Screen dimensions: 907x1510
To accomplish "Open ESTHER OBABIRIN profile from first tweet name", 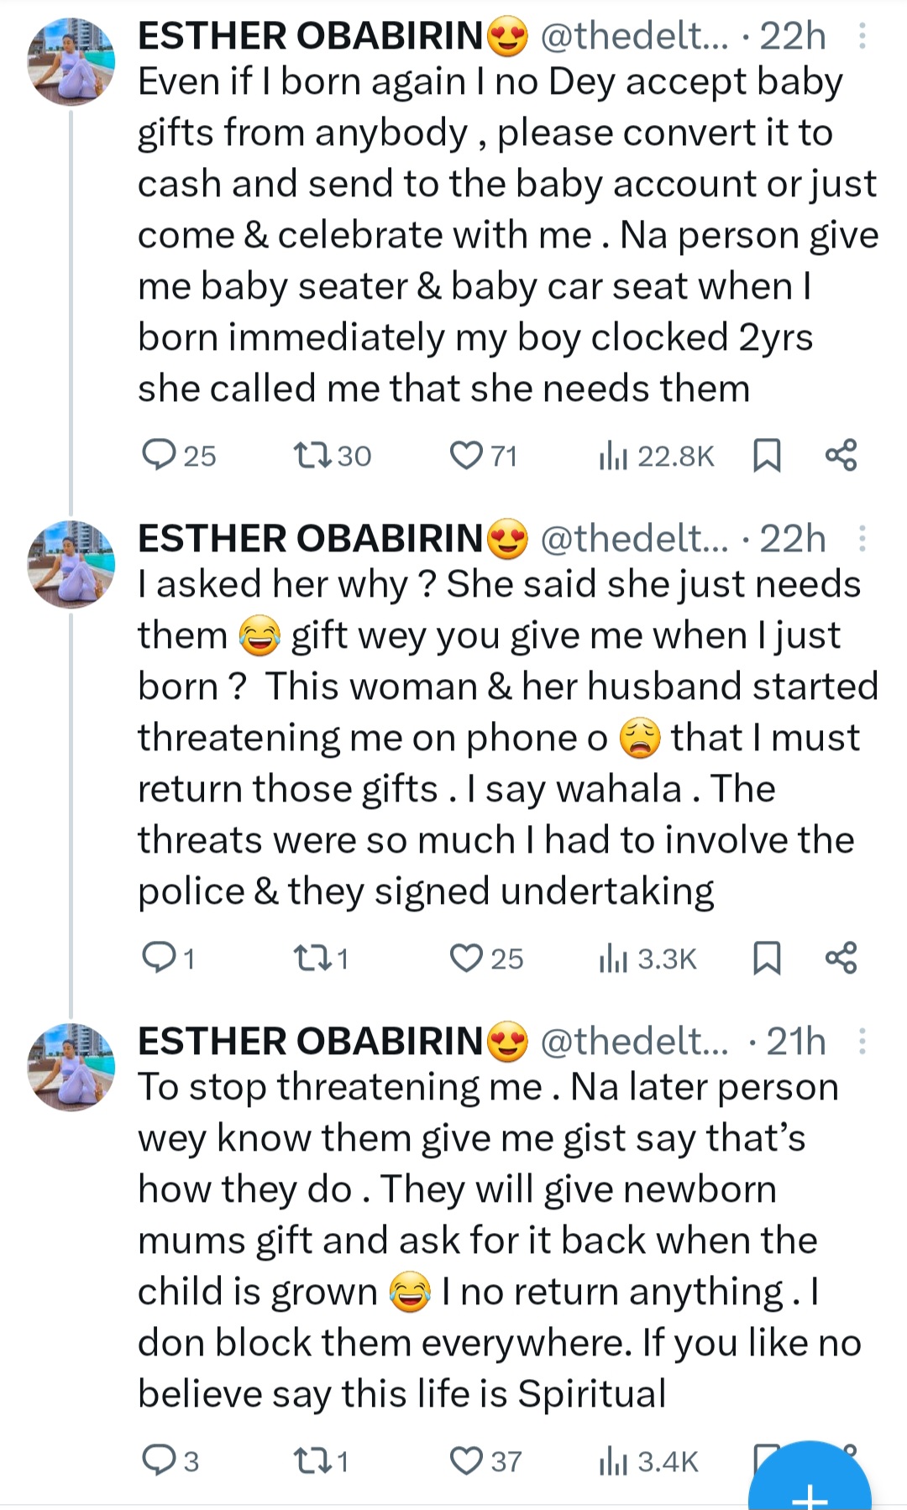I will tap(311, 36).
